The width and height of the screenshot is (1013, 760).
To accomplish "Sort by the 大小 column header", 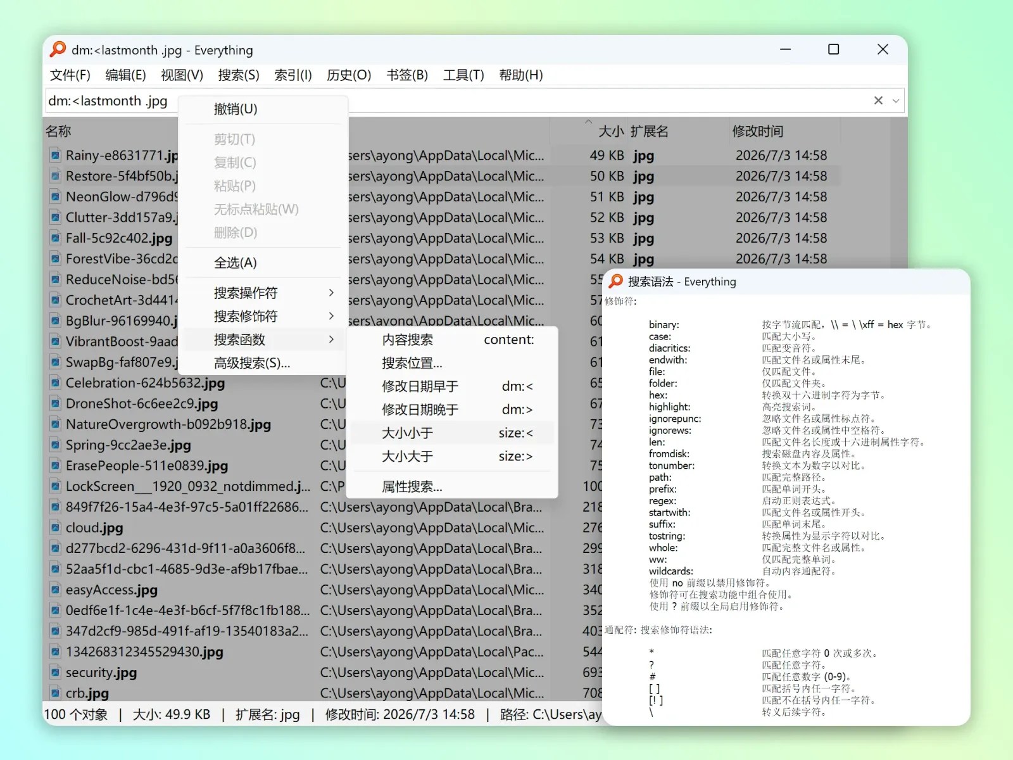I will coord(611,131).
